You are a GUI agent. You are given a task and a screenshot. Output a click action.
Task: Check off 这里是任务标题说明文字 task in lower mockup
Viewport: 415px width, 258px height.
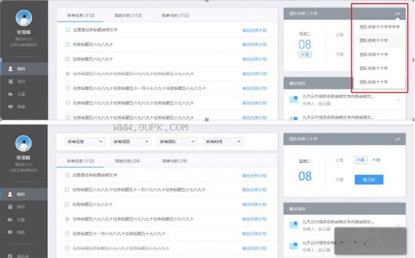coord(67,175)
